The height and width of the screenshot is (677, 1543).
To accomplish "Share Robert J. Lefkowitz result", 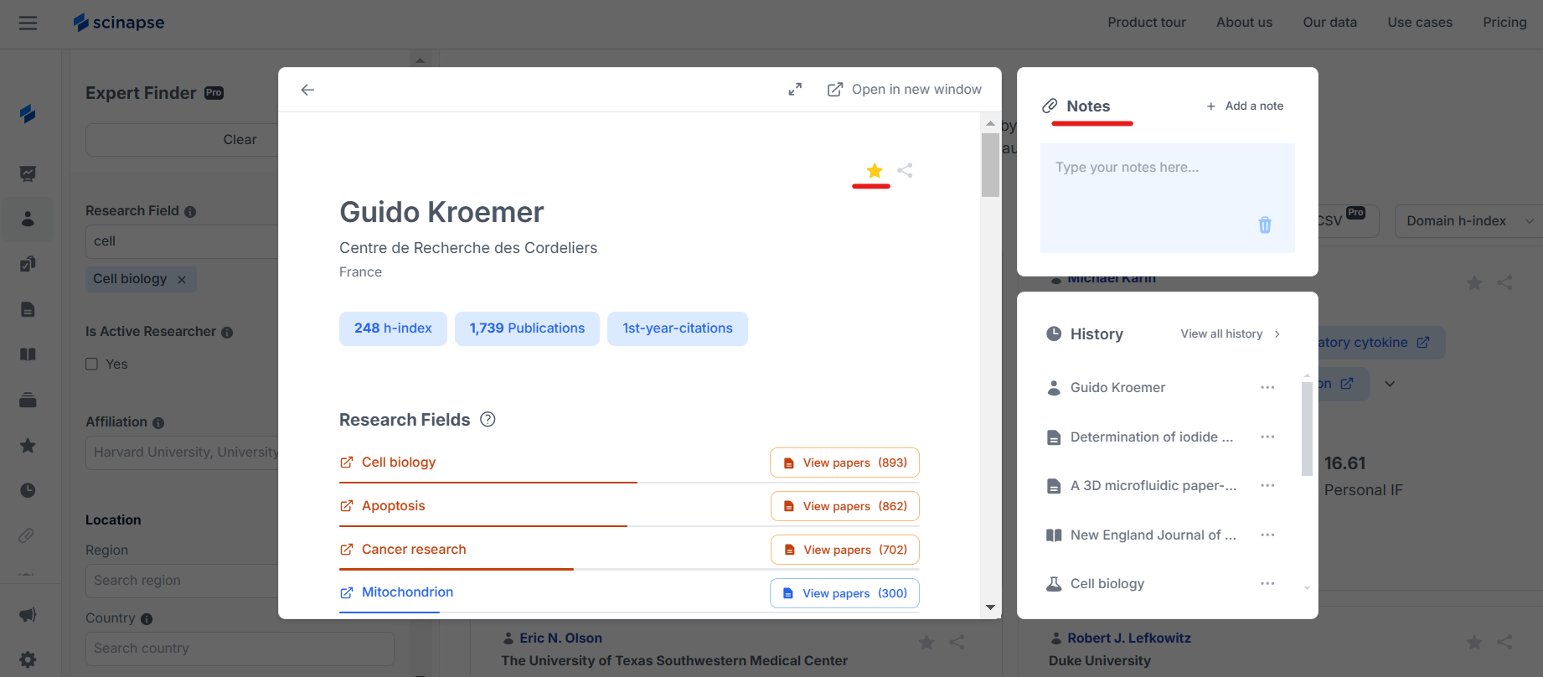I will pyautogui.click(x=1504, y=643).
